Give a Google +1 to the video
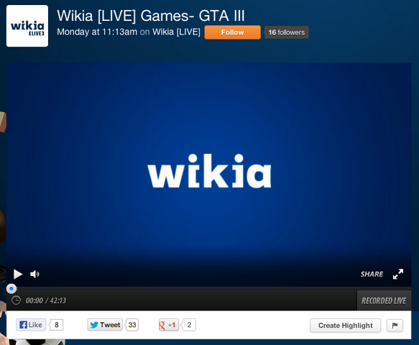Viewport: 419px width, 345px height. click(169, 325)
